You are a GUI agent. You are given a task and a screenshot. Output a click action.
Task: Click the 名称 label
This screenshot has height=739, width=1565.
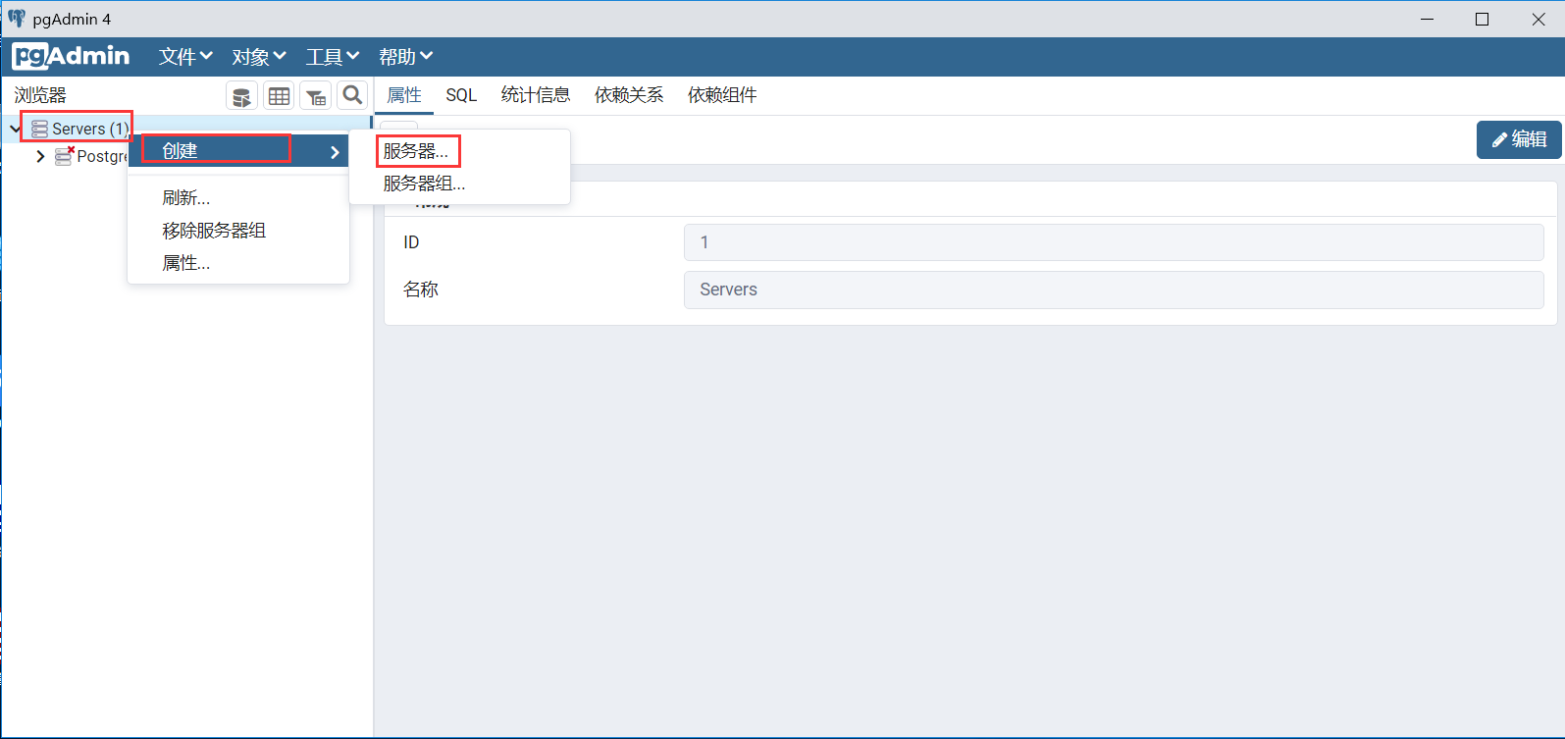click(421, 290)
